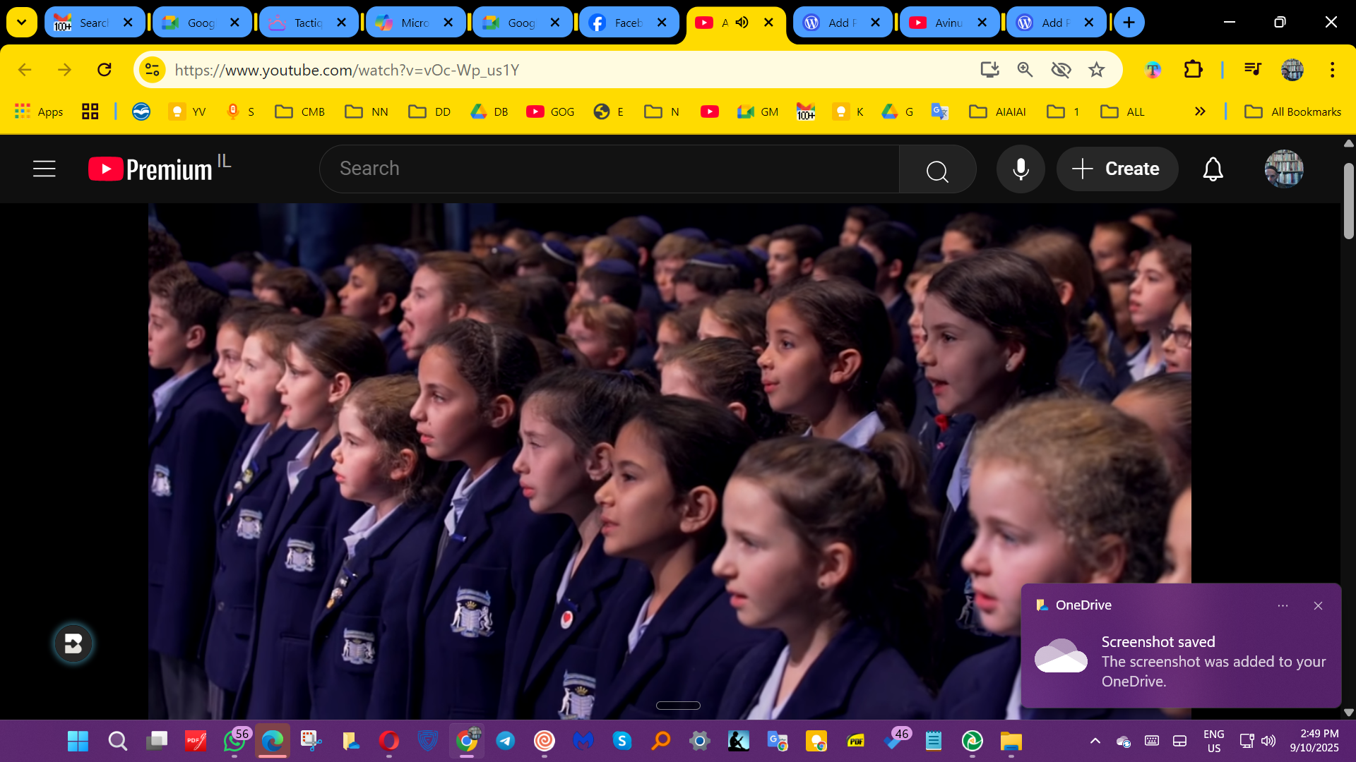Viewport: 1356px width, 762px height.
Task: Expand the tab search dropdown arrow
Action: 22,23
